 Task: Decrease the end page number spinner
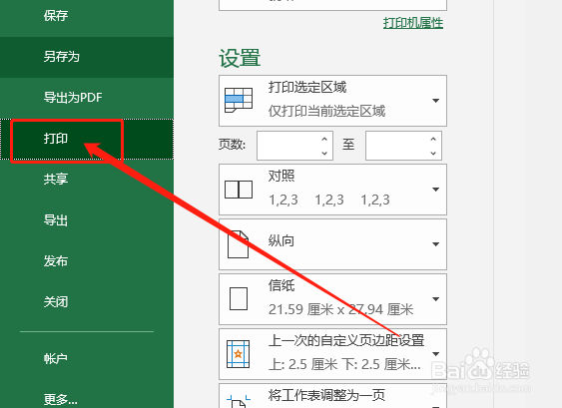[433, 153]
